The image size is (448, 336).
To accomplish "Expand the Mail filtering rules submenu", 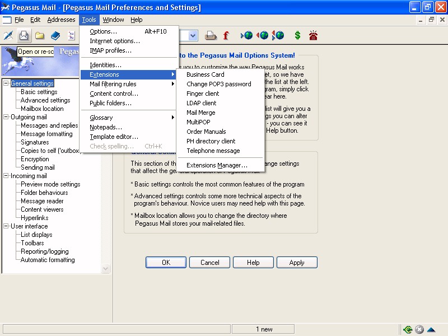I will tap(129, 84).
